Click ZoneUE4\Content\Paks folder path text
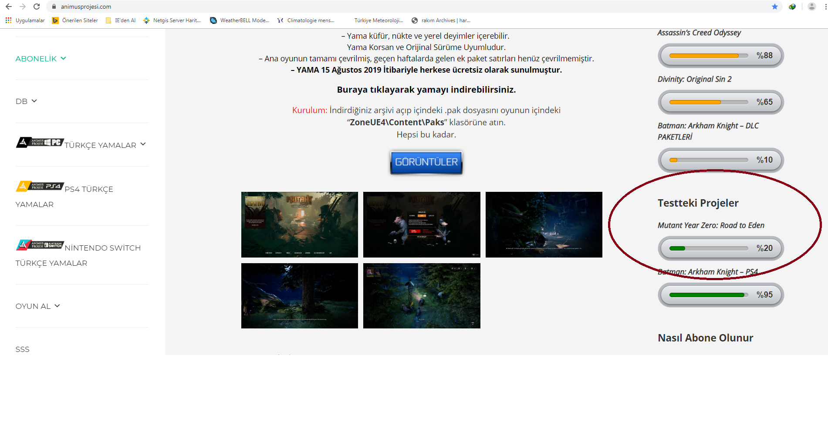 pyautogui.click(x=397, y=123)
